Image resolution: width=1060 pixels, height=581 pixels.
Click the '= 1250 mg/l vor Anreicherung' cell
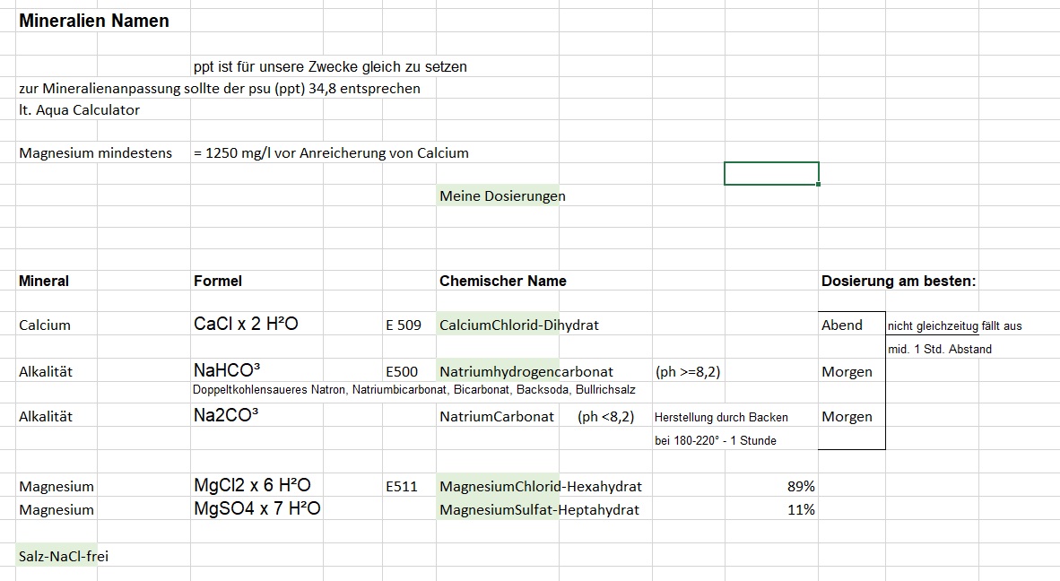330,152
